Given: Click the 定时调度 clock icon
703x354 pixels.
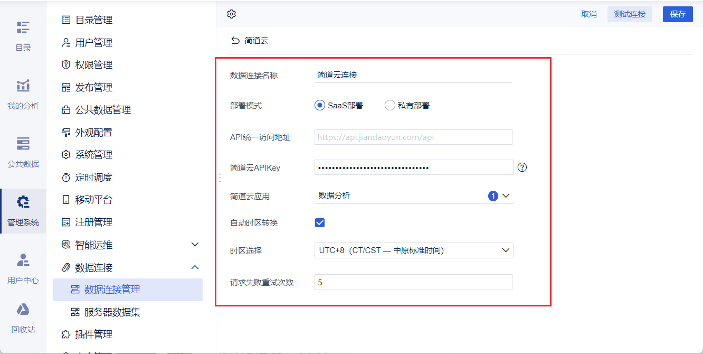Looking at the screenshot, I should pos(66,178).
